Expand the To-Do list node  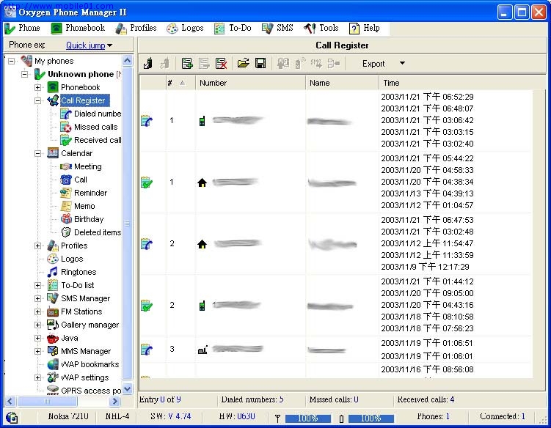click(37, 285)
